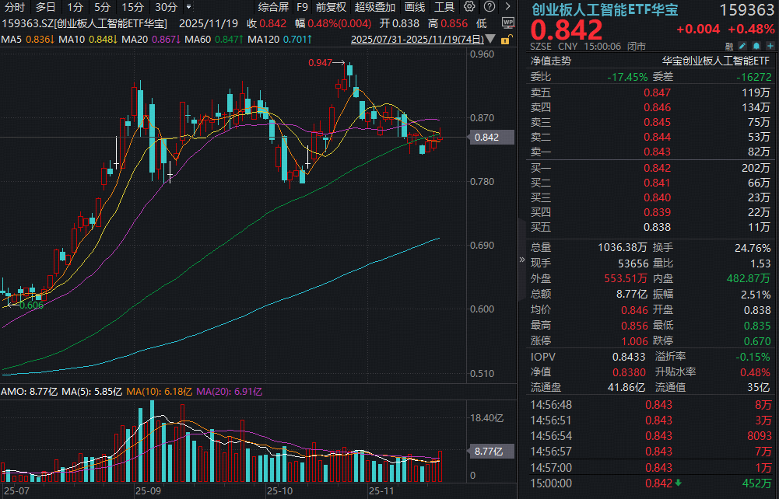Toggle the orange padlock chart lock
Image resolution: width=779 pixels, height=499 pixels.
coord(506,40)
